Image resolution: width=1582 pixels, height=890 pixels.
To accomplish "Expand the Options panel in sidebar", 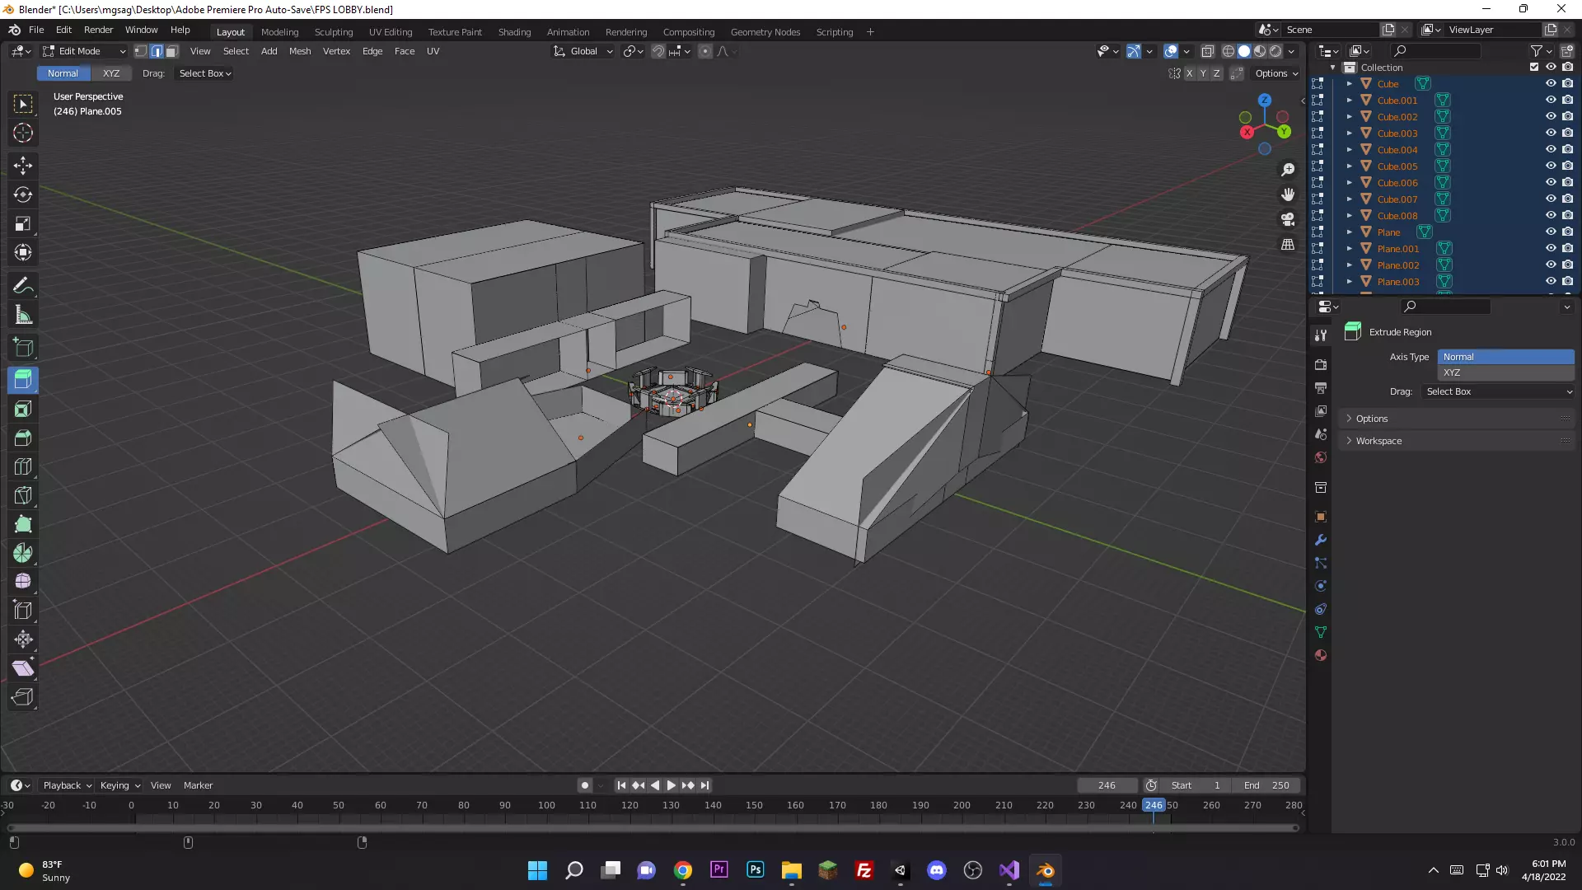I will click(x=1372, y=419).
